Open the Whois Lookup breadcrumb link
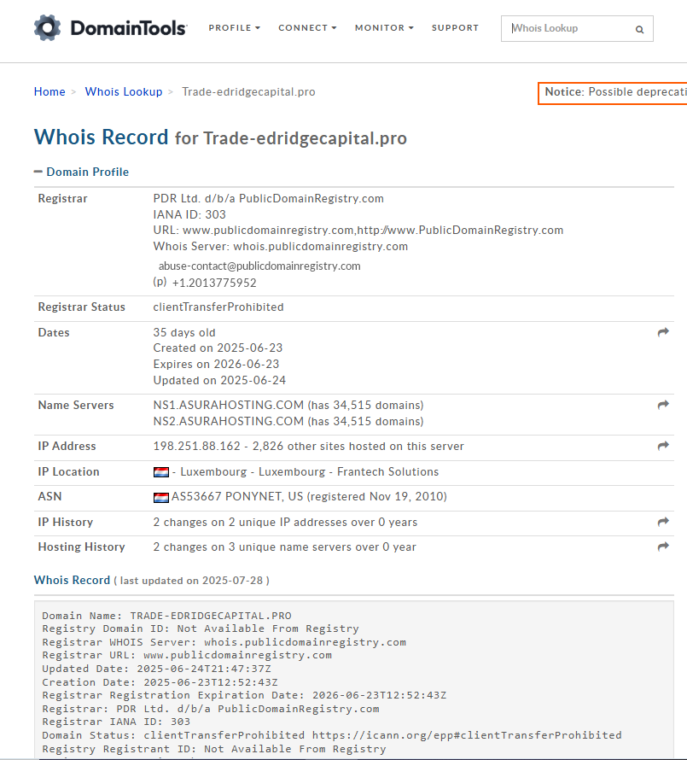Viewport: 687px width, 760px height. 124,91
